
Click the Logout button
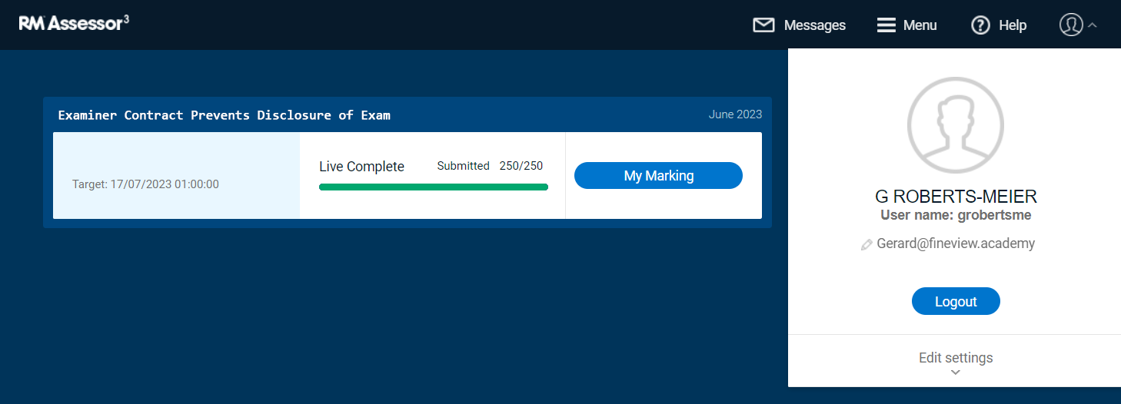pyautogui.click(x=956, y=301)
